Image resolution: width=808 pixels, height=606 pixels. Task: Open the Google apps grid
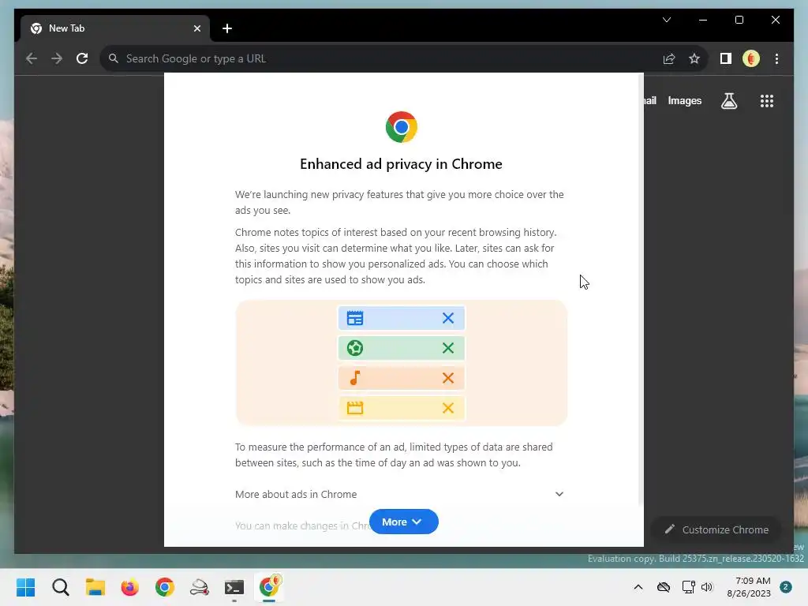(767, 101)
